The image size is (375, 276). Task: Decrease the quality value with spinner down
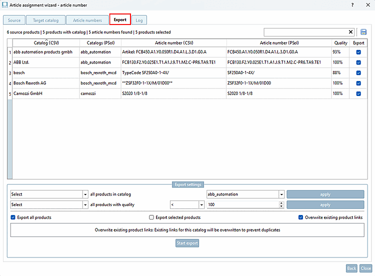pos(281,206)
